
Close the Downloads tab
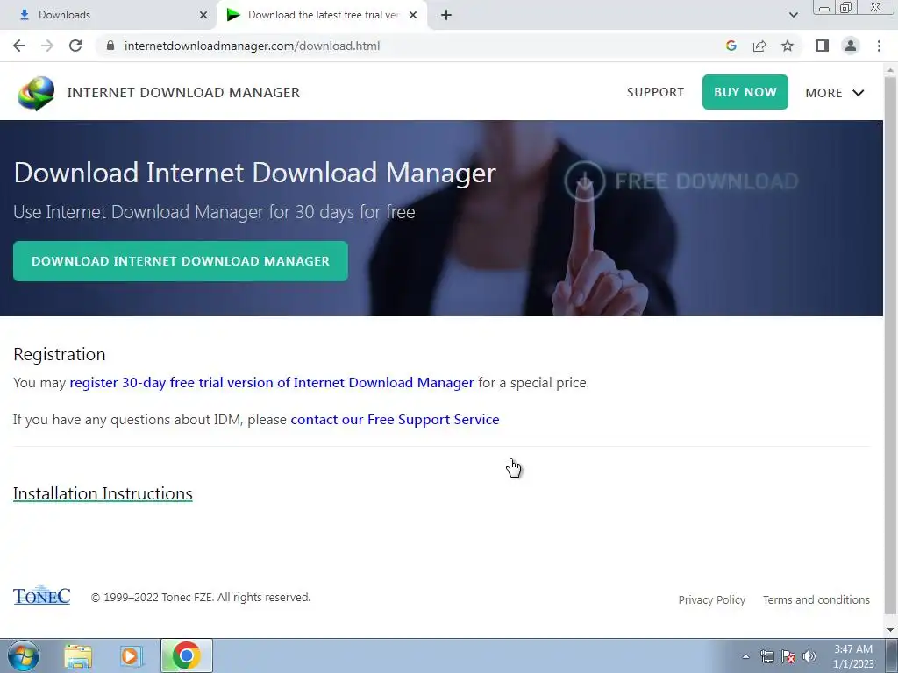[203, 15]
